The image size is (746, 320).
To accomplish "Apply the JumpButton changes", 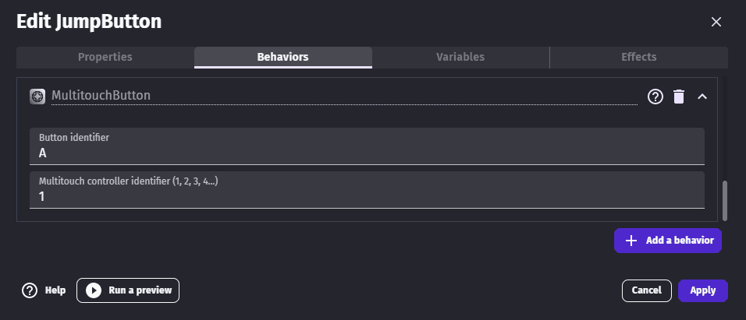I will coord(702,290).
